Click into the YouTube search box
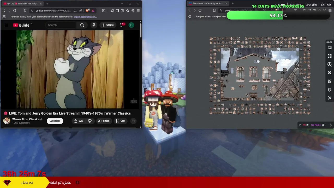Viewport: 334px width, 188px height. point(61,25)
